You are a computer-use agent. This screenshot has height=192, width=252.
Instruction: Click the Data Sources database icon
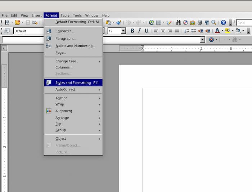tap(199, 22)
